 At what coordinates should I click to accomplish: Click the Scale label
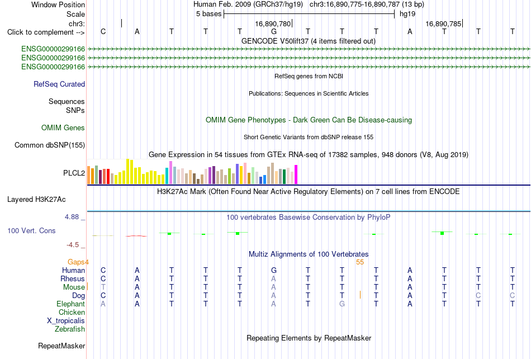click(x=76, y=14)
